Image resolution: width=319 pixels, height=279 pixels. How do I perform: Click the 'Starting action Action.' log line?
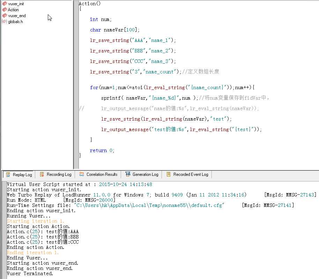click(38, 227)
